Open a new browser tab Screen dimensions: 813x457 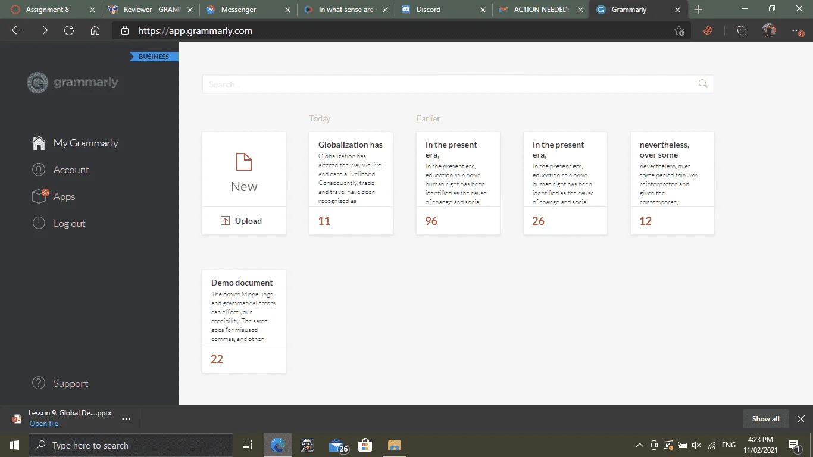(x=698, y=10)
